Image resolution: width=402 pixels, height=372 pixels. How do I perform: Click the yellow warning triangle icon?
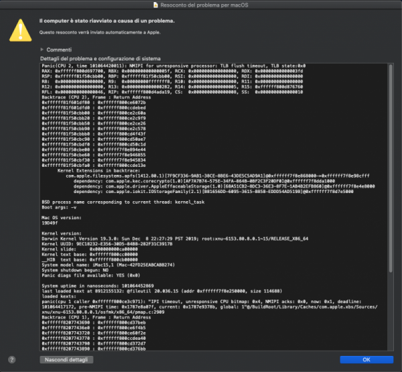point(21,30)
